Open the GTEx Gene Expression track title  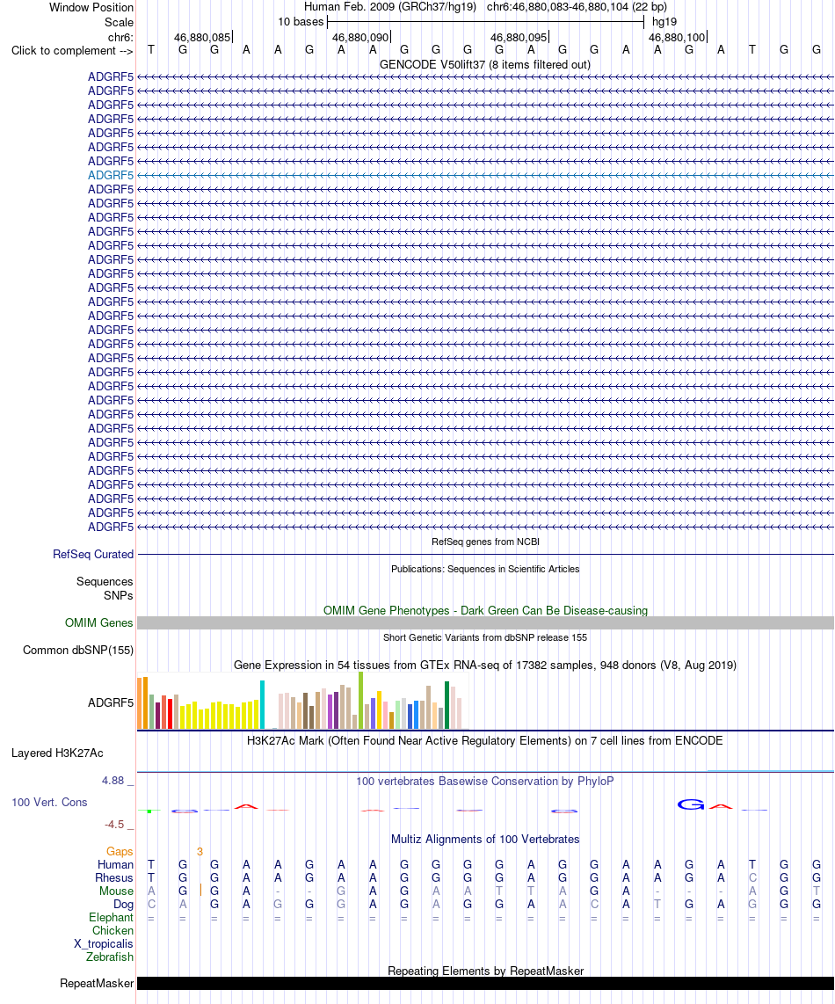coord(484,666)
